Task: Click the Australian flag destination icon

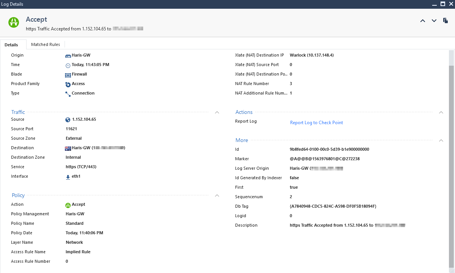Action: tap(68, 148)
